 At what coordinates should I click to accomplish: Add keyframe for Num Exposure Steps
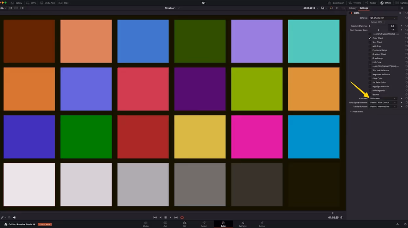point(402,30)
